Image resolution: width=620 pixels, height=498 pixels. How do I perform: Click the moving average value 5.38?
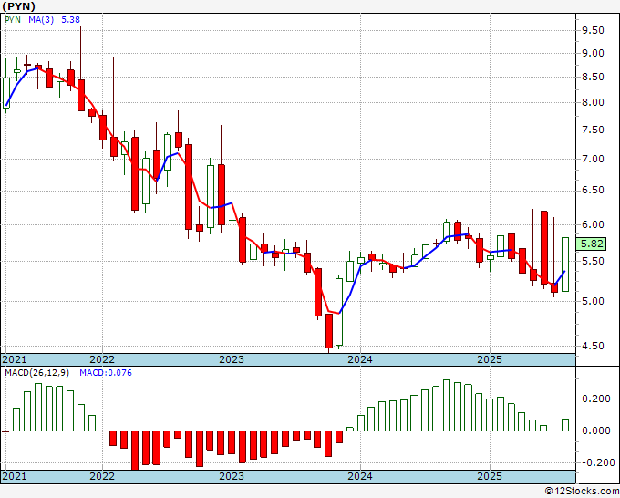click(x=70, y=20)
